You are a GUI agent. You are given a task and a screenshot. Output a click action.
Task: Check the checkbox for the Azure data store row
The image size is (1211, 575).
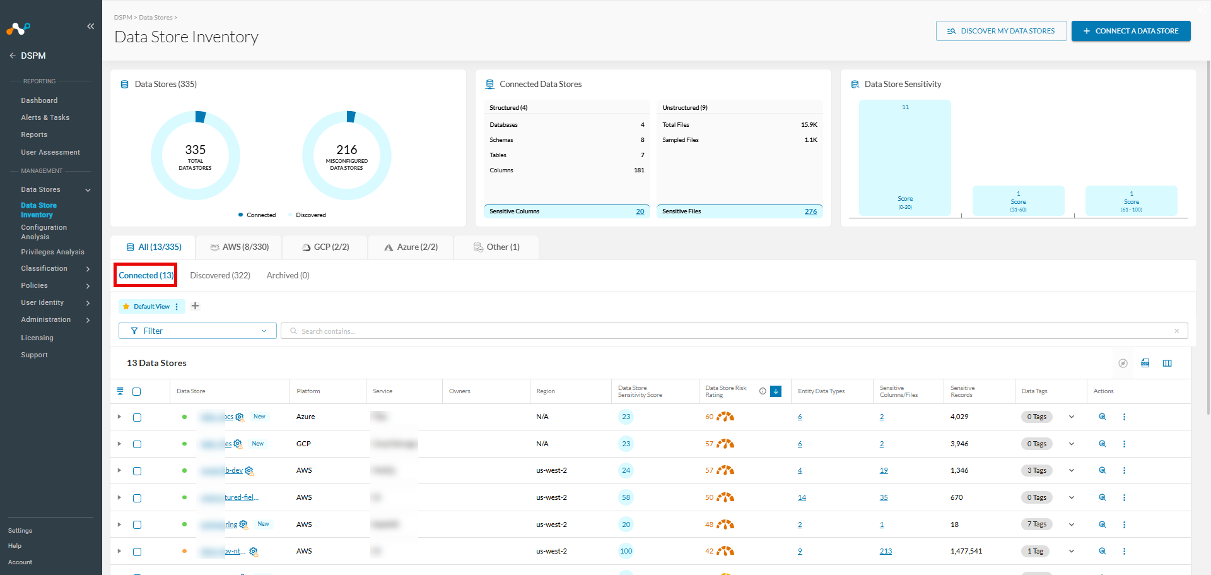click(137, 417)
